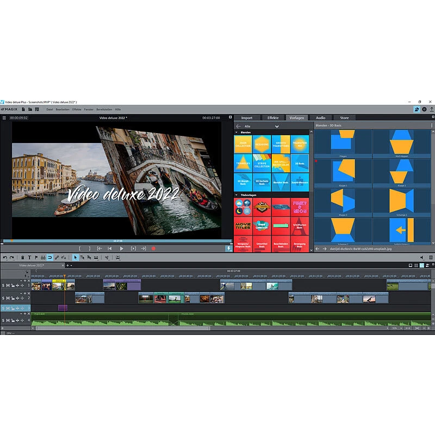Open the 3D Basic transitions package

300,164
